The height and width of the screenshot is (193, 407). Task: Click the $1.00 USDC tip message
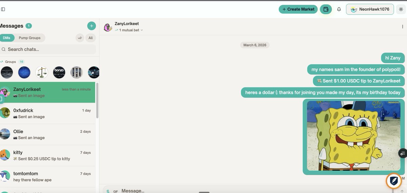359,81
